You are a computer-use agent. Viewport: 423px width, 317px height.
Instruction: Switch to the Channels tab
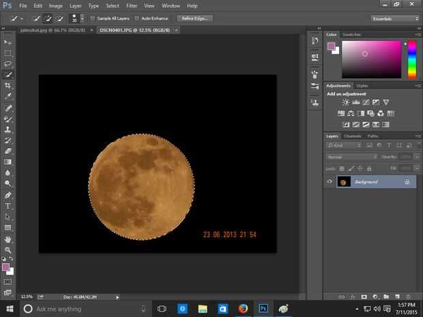353,136
